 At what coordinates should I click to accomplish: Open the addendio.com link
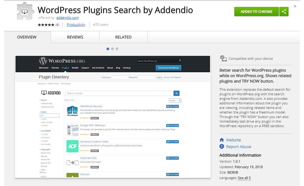pyautogui.click(x=67, y=18)
